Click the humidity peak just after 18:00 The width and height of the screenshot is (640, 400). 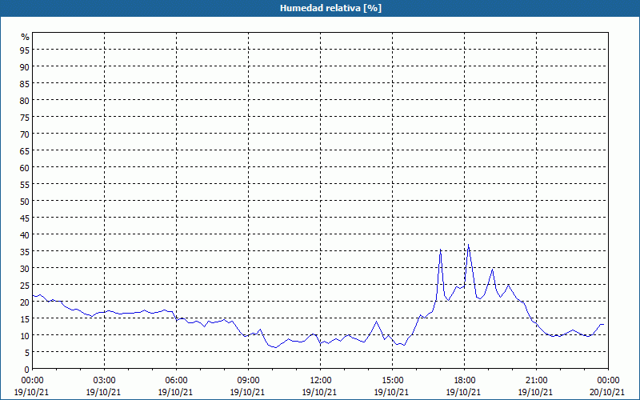[468, 245]
